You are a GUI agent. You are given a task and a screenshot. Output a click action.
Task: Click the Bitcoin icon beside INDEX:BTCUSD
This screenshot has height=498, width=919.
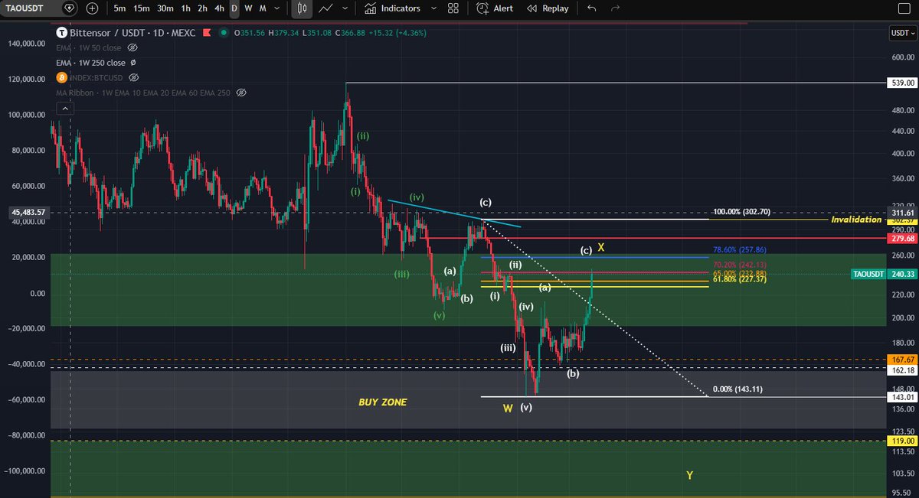62,77
